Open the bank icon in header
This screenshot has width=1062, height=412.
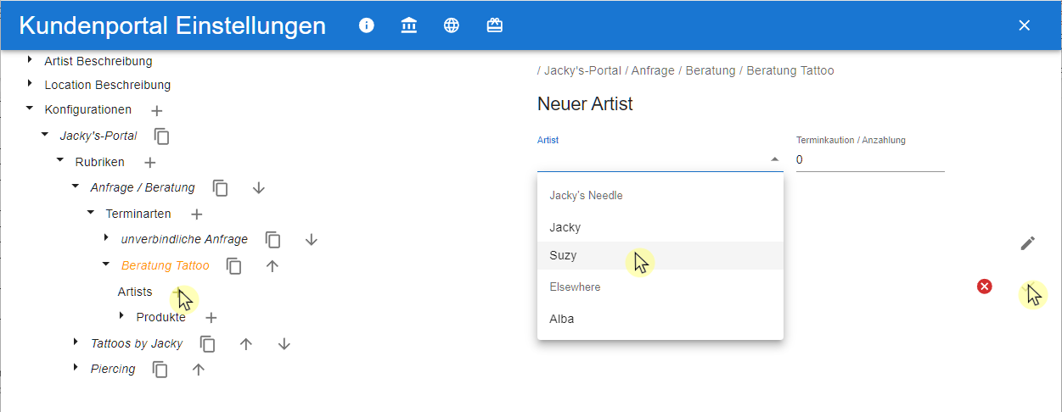(409, 25)
